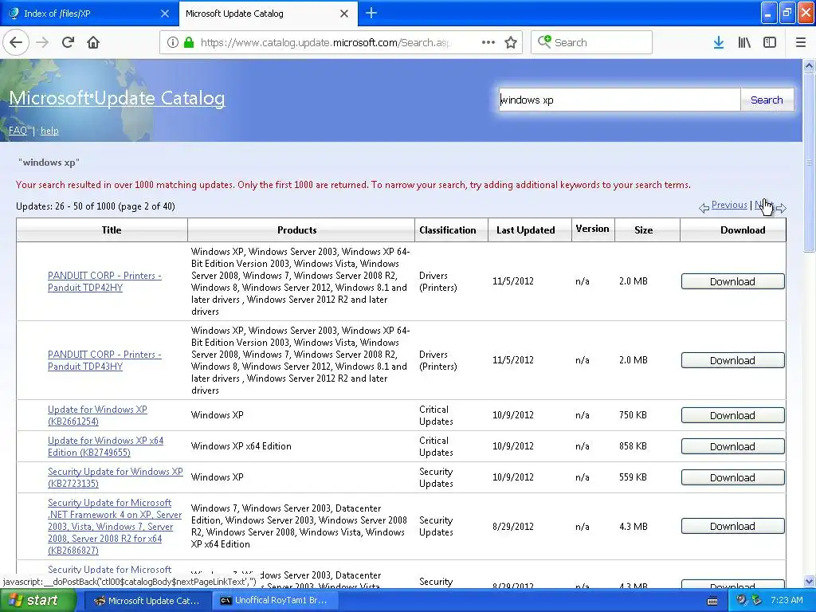Click the scrollbar down arrow
The height and width of the screenshot is (612, 816).
point(809,581)
